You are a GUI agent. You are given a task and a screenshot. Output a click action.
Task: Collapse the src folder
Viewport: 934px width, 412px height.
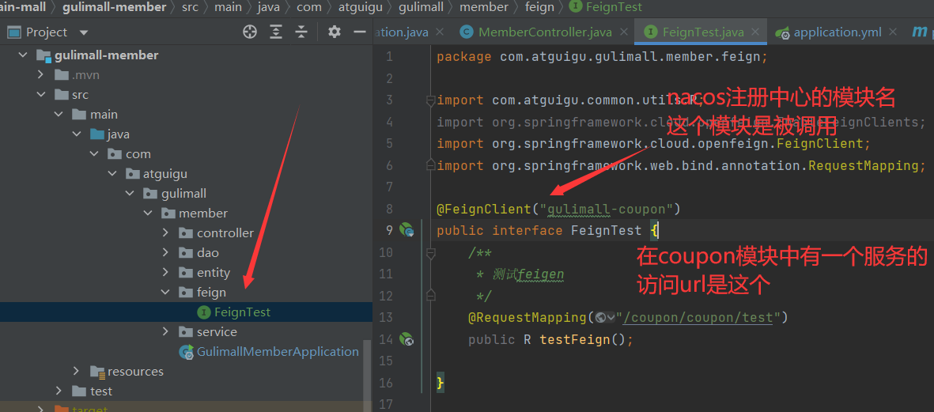point(40,95)
